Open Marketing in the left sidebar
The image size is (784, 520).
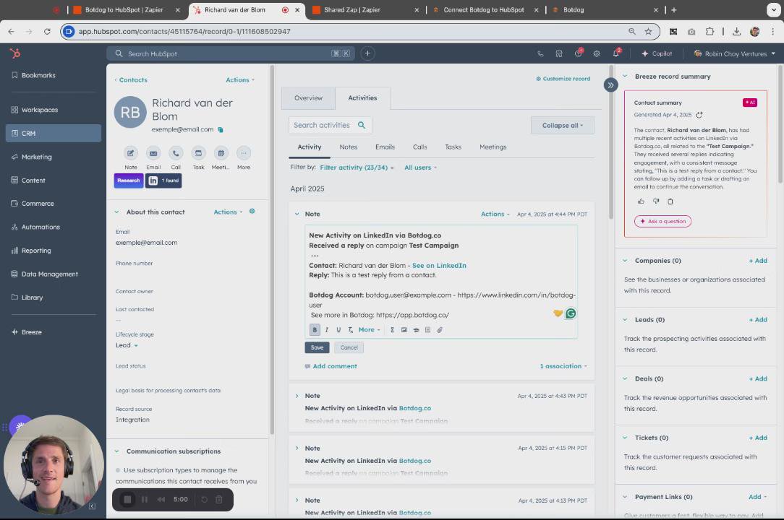click(x=53, y=157)
